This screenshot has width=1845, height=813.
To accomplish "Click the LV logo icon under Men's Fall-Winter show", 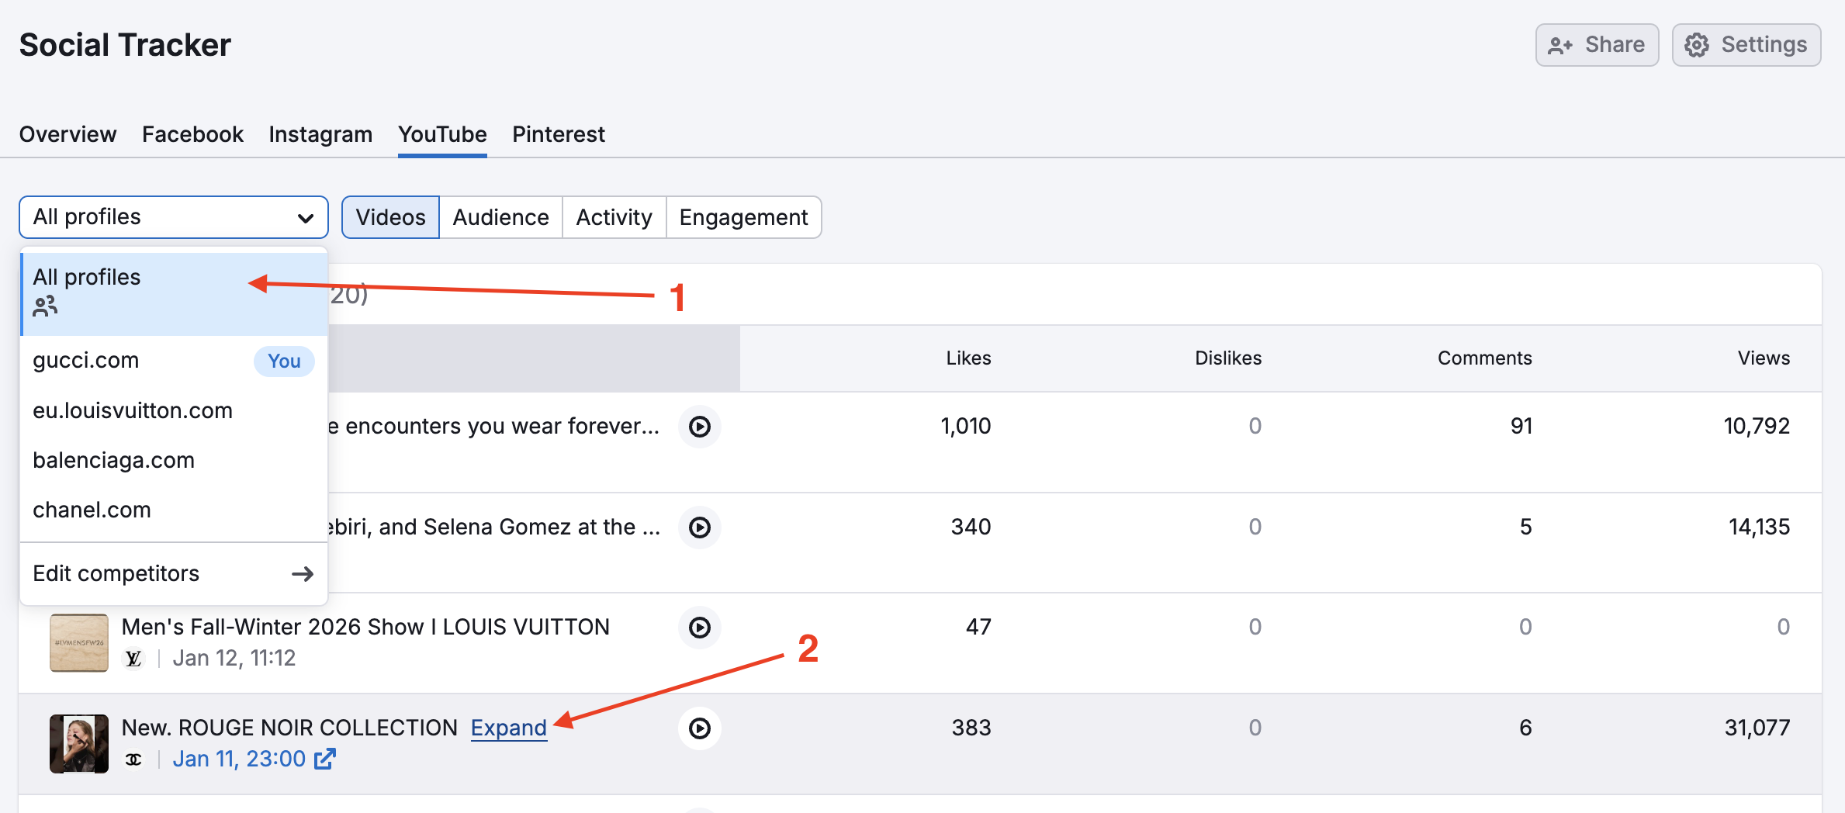I will [133, 658].
